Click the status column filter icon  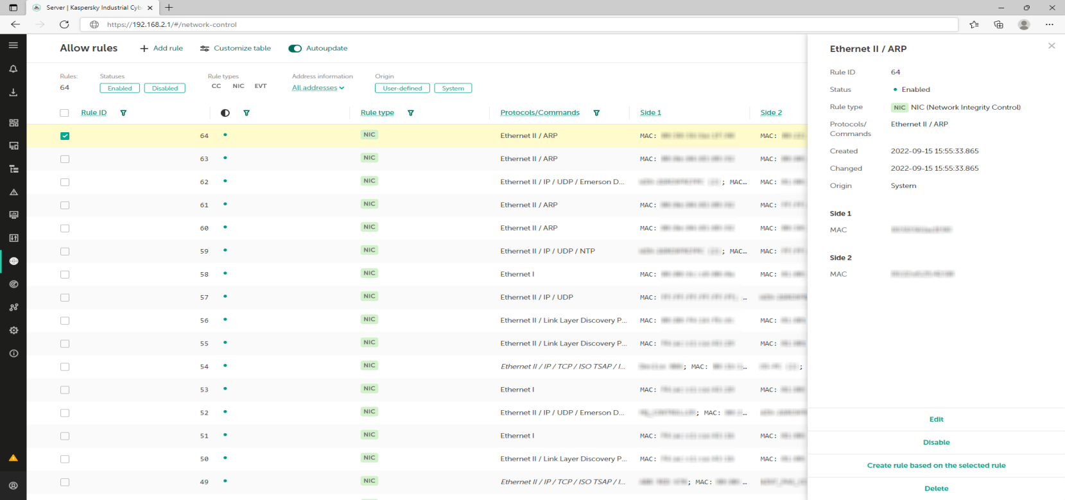247,113
